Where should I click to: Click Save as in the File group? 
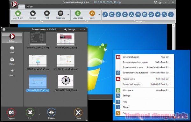pos(33,15)
